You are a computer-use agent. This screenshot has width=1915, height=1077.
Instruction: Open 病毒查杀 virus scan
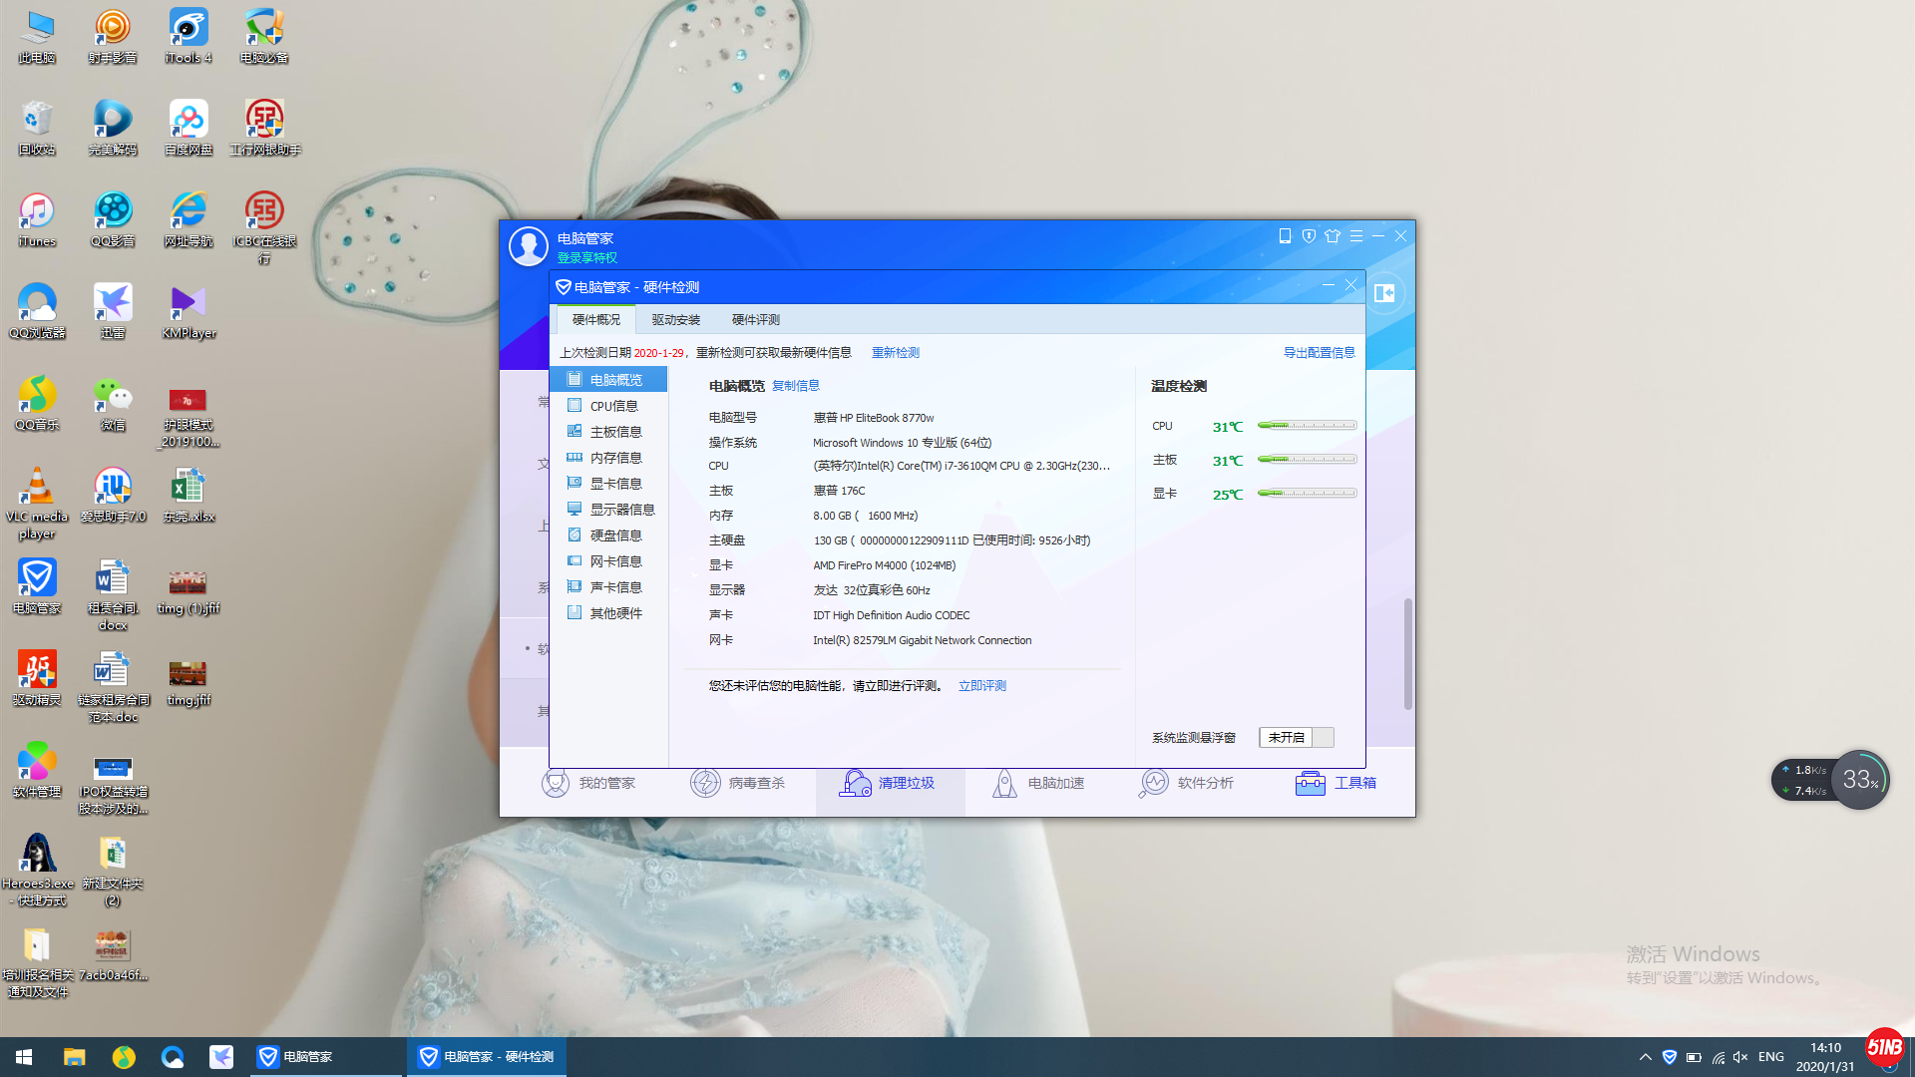(705, 784)
